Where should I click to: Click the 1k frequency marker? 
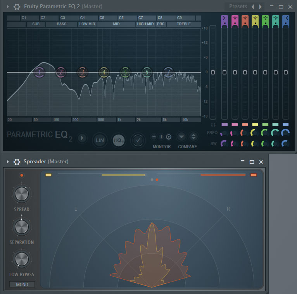pos(126,120)
